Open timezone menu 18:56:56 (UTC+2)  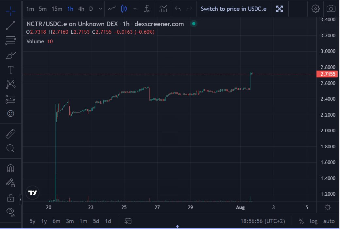(x=263, y=221)
